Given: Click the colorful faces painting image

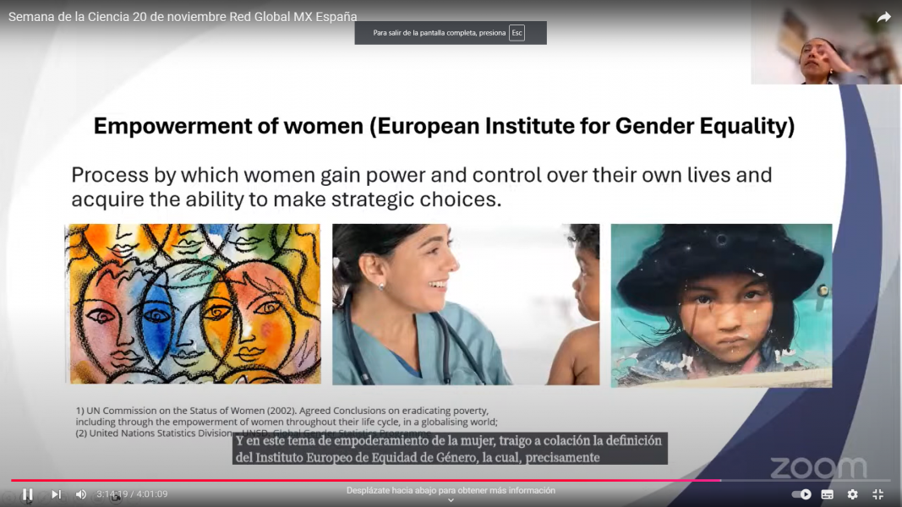Looking at the screenshot, I should pyautogui.click(x=193, y=303).
